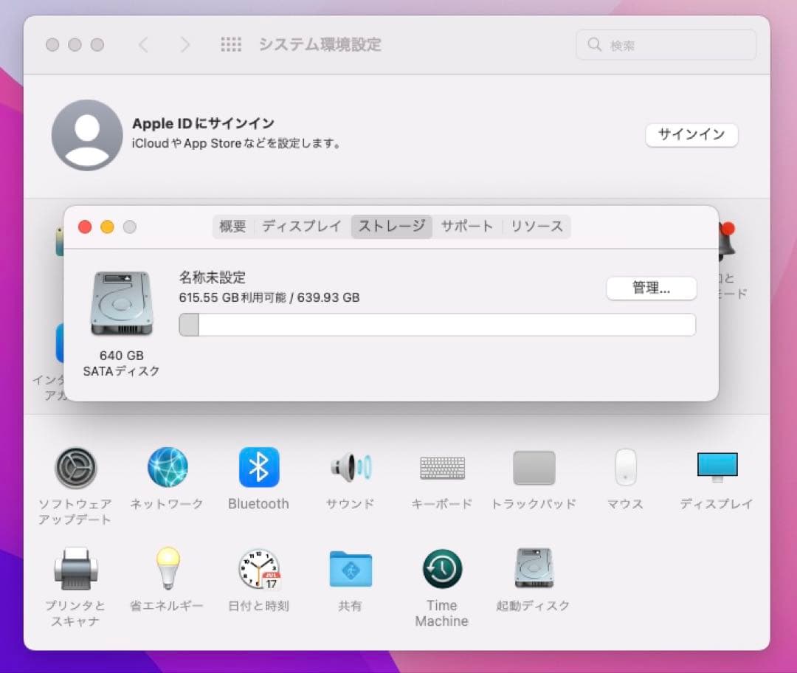The height and width of the screenshot is (673, 797).
Task: Open the ネットワーク preferences
Action: pos(168,468)
